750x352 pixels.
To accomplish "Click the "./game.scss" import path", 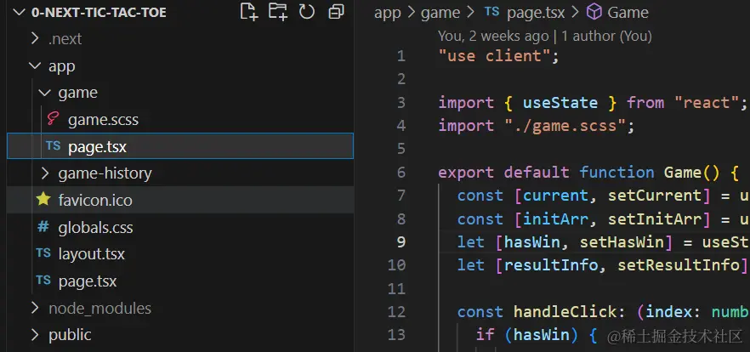I will tap(565, 126).
